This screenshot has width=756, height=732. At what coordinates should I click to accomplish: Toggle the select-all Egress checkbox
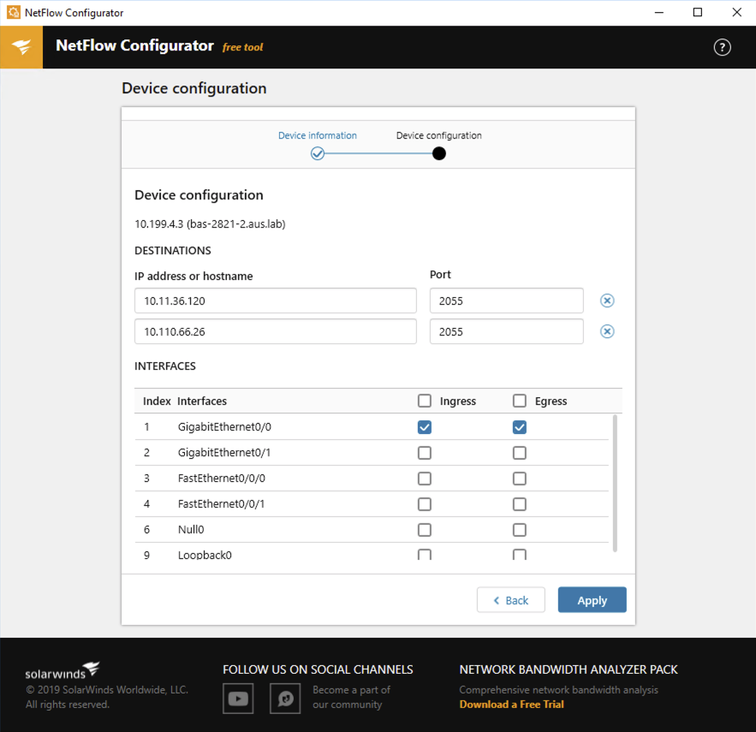coord(519,401)
